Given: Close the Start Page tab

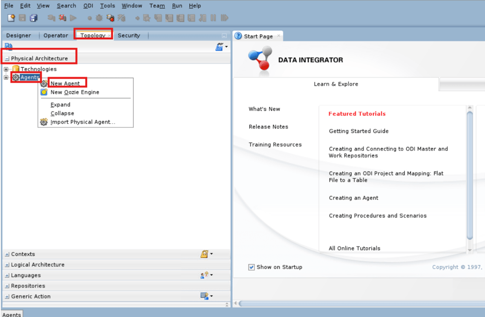Looking at the screenshot, I should [278, 36].
